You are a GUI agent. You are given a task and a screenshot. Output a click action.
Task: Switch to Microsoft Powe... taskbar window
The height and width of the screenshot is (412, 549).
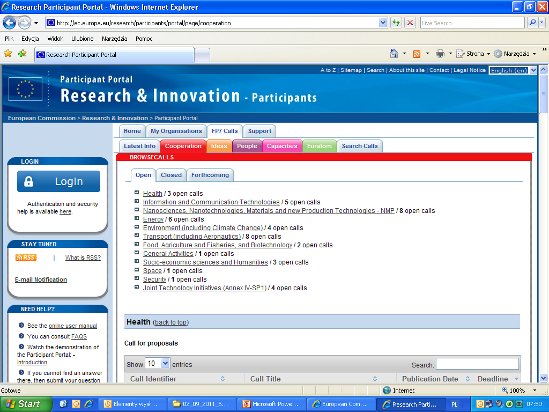click(x=271, y=404)
